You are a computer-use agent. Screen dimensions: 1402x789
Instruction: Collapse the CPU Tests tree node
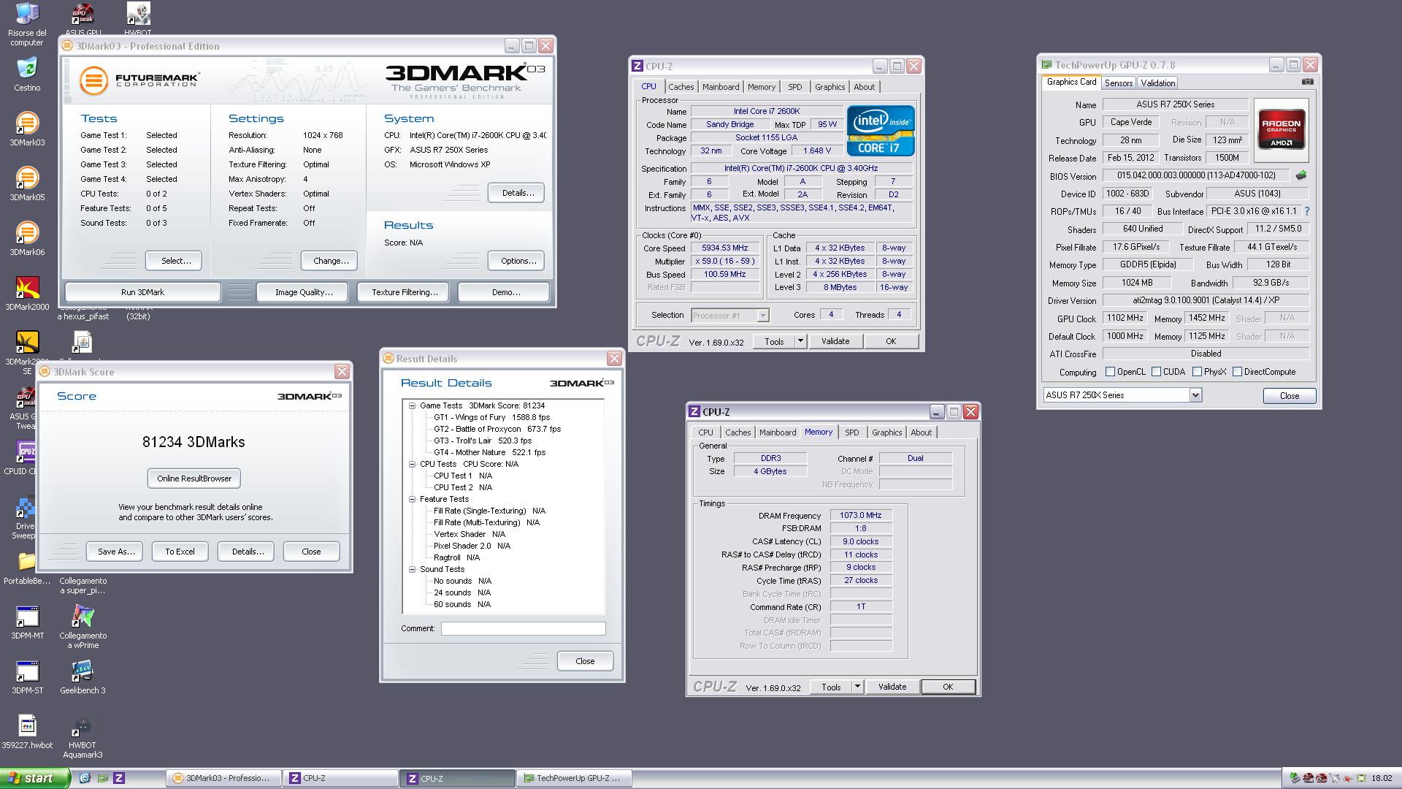412,464
